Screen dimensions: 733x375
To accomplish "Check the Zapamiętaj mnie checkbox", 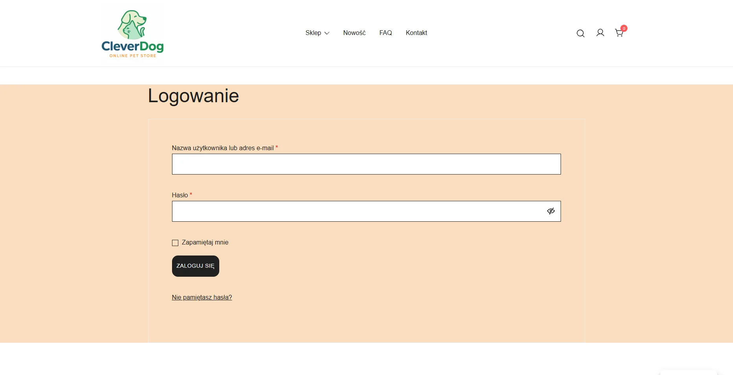I will (x=175, y=243).
